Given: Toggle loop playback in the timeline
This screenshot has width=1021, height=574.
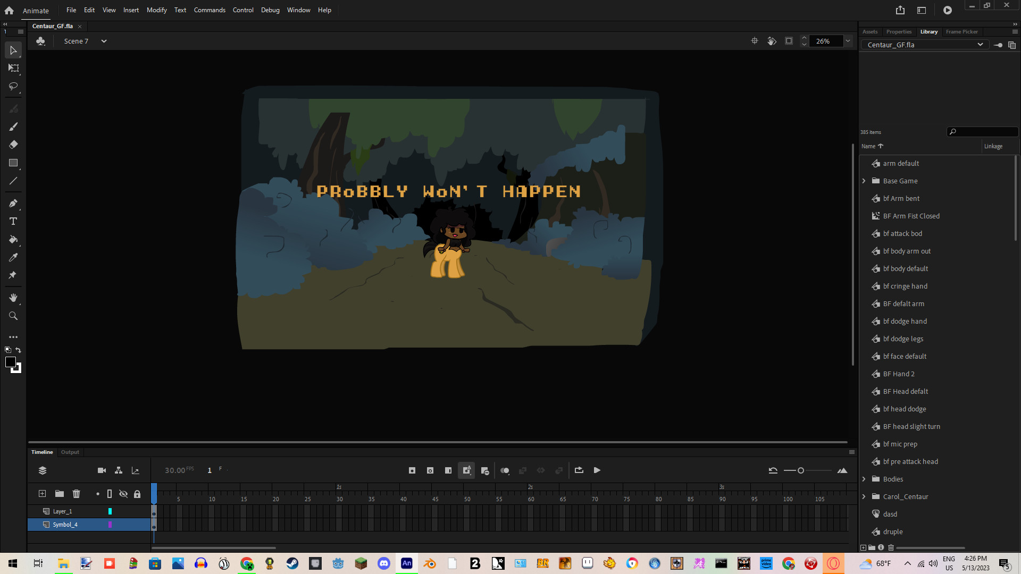Looking at the screenshot, I should [579, 470].
